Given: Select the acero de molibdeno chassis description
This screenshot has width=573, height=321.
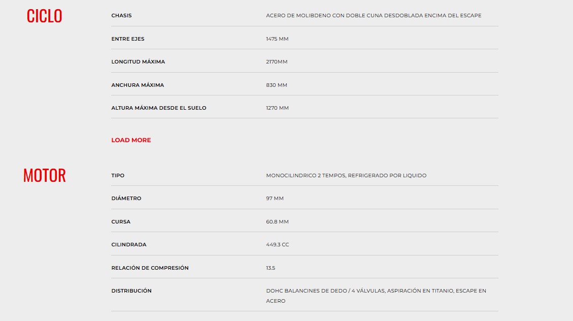Looking at the screenshot, I should tap(374, 16).
